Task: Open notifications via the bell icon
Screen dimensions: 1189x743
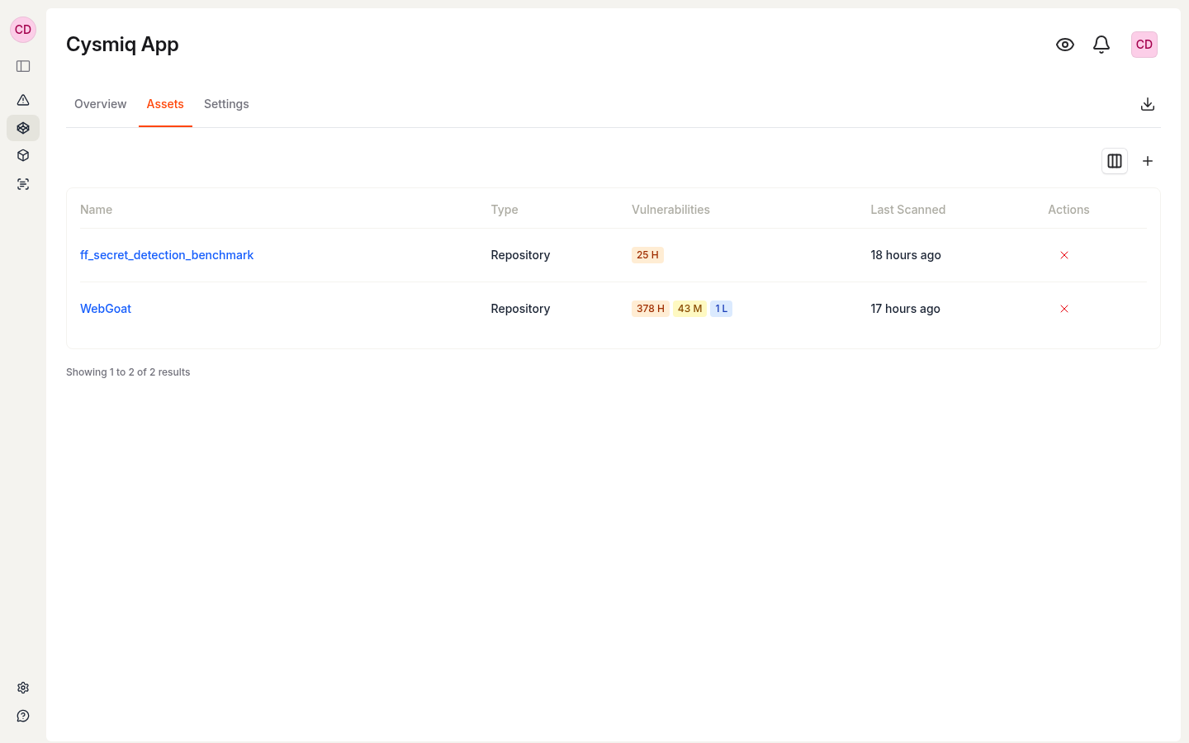Action: (1101, 45)
